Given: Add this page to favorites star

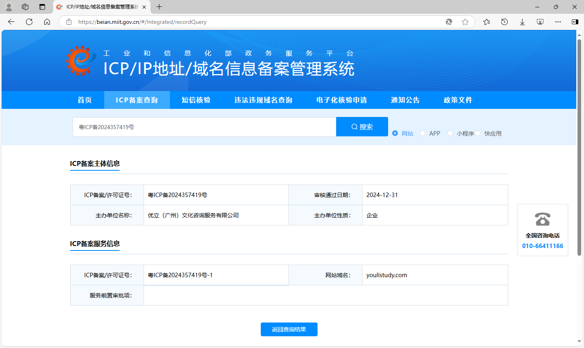Looking at the screenshot, I should point(465,22).
